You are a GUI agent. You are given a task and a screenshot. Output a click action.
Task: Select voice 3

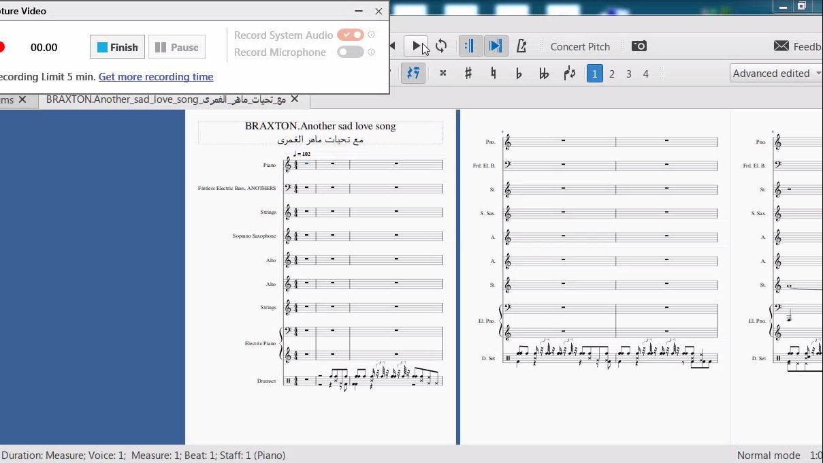[x=629, y=74]
